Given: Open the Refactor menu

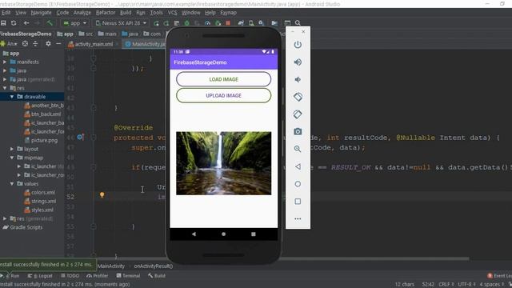Looking at the screenshot, I should pyautogui.click(x=106, y=13).
